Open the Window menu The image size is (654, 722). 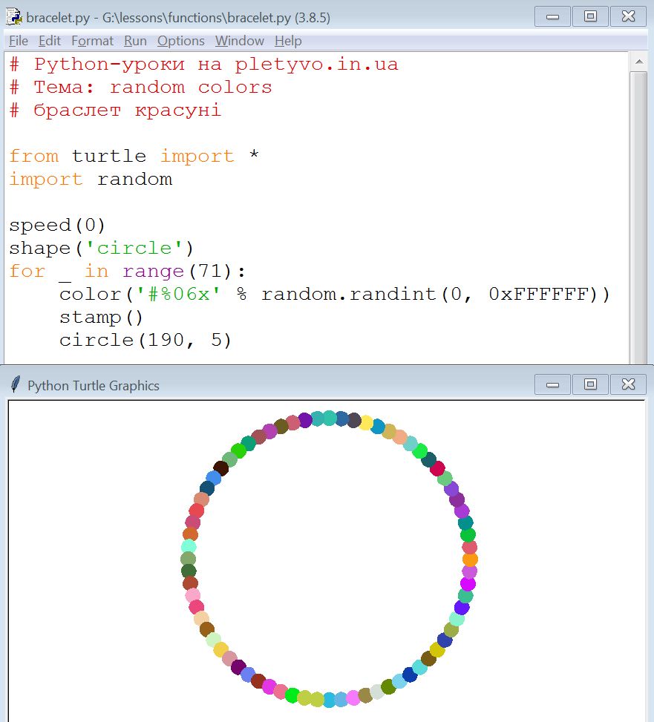tap(240, 41)
